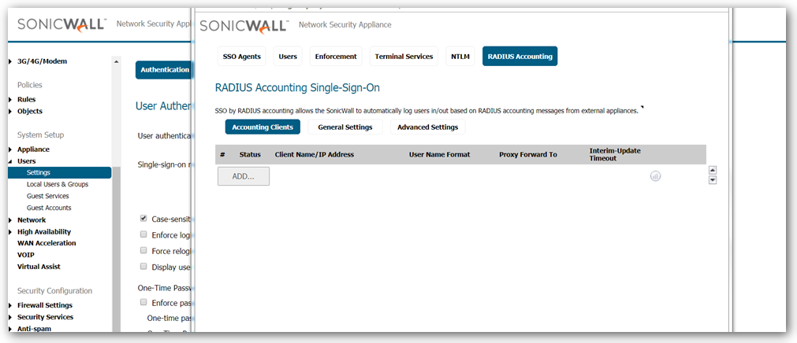797x343 pixels.
Task: Tick the Enforce login checkbox
Action: coord(143,234)
